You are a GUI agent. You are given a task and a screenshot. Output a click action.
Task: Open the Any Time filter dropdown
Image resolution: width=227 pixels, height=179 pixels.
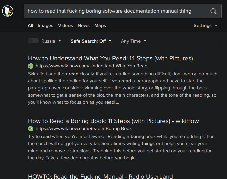[133, 41]
